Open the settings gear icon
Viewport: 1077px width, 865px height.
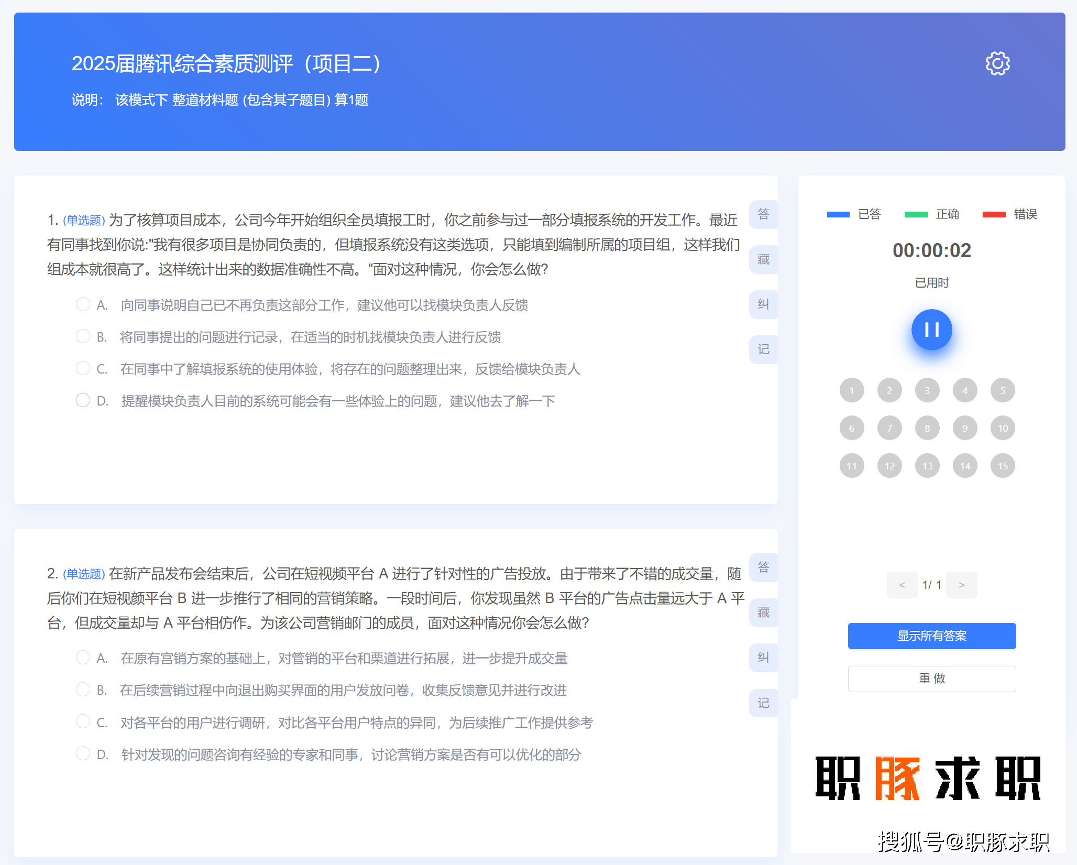[997, 63]
